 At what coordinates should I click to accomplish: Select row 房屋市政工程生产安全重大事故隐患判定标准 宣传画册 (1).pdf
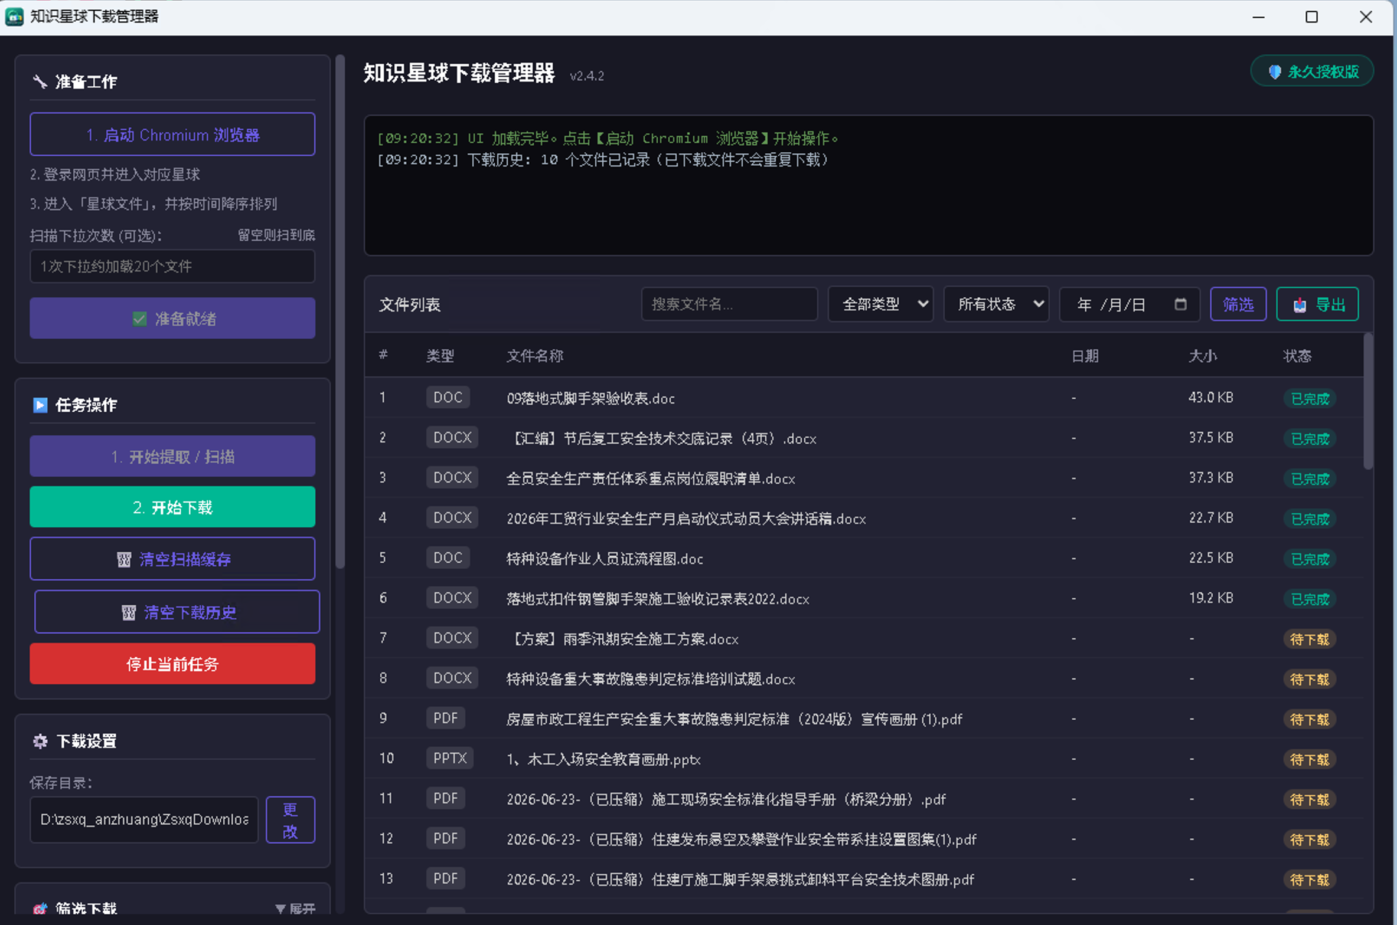pyautogui.click(x=864, y=719)
